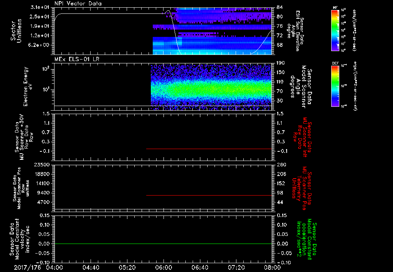Click the '06:00' time tick label
Screen dimensions: 393x272
click(x=163, y=267)
